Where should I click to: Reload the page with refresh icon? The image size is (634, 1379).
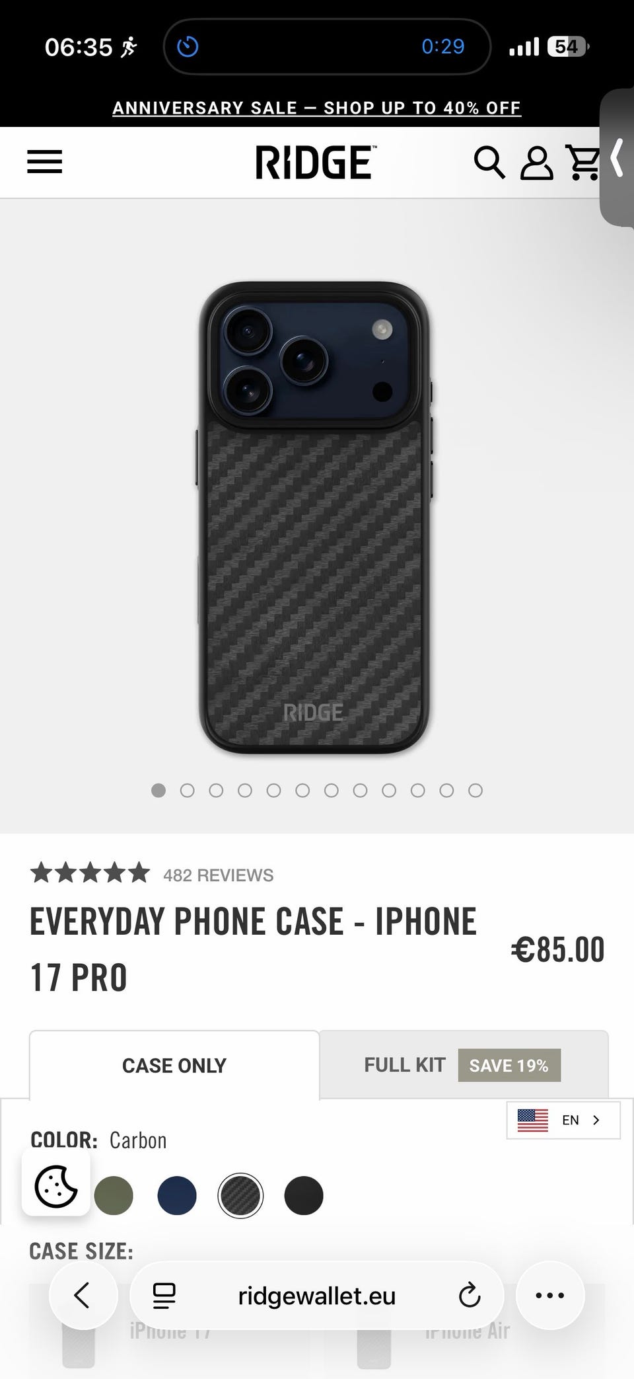click(470, 1296)
